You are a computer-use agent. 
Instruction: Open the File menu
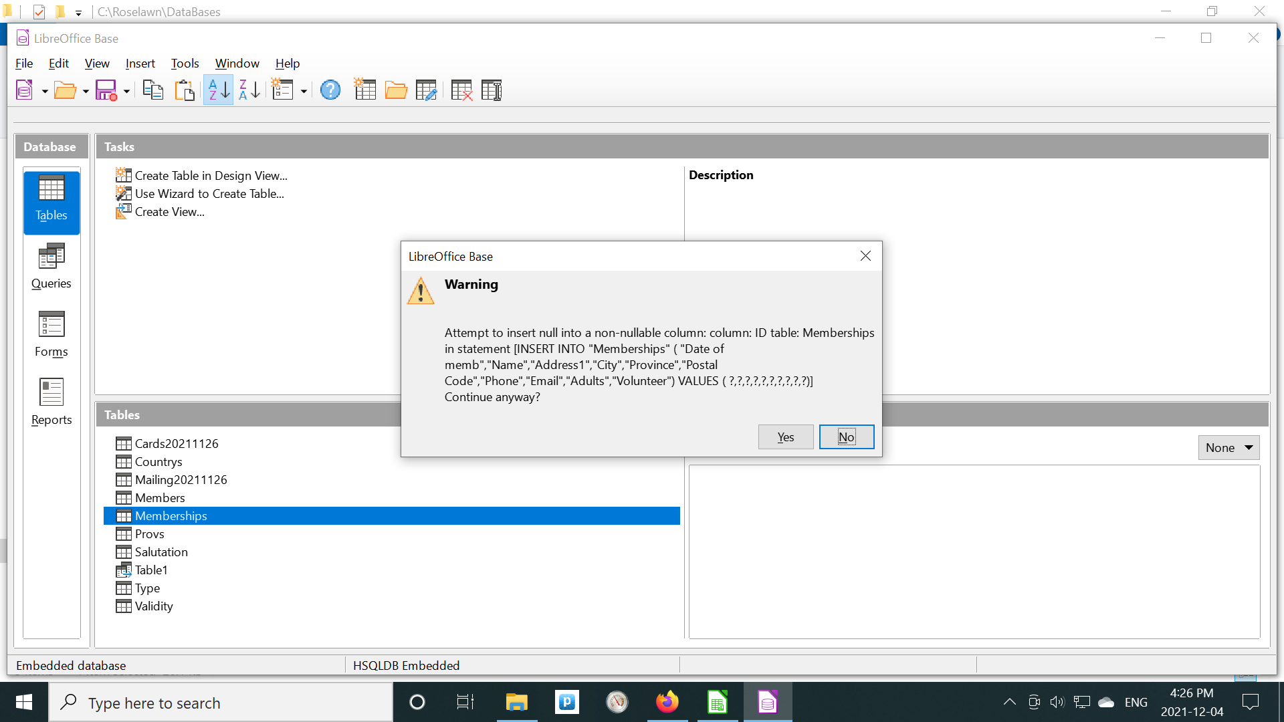point(24,64)
